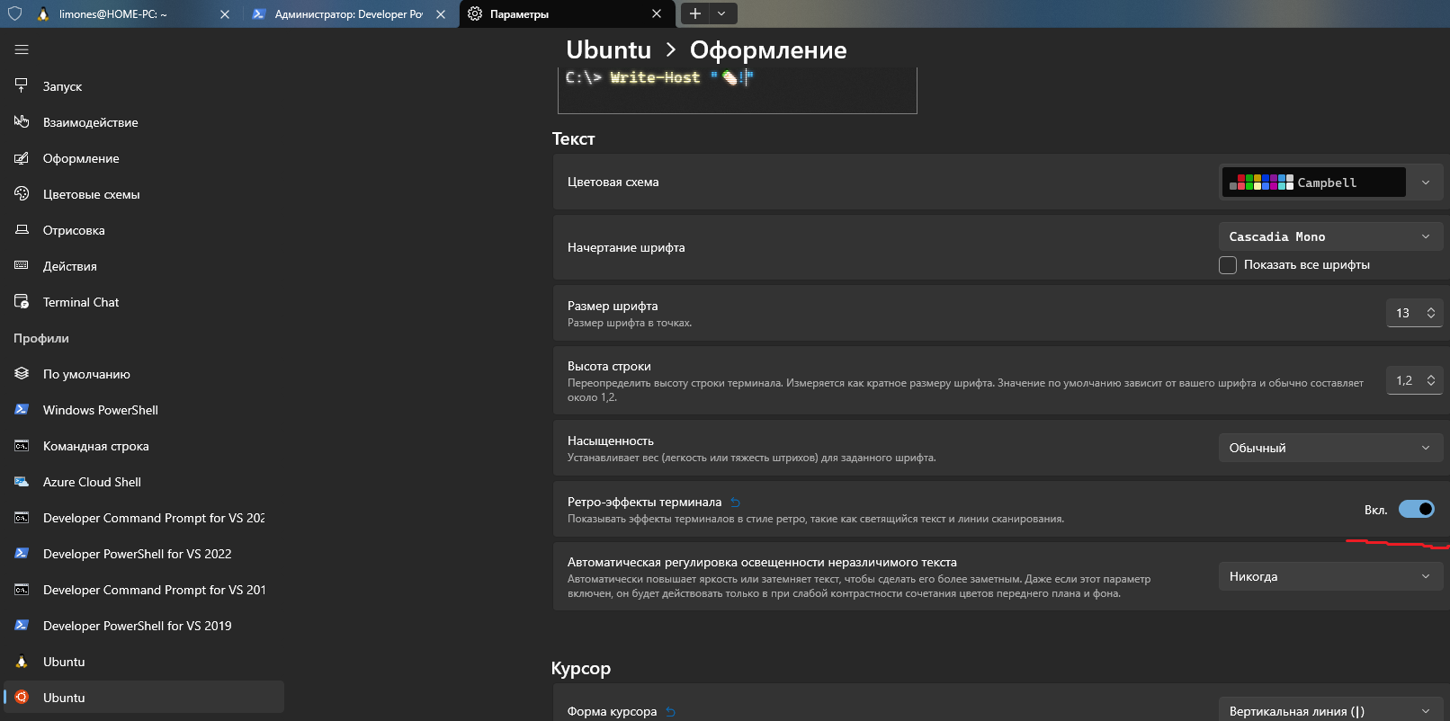Check the Показать все шрифты checkbox
The width and height of the screenshot is (1450, 721).
[1228, 265]
